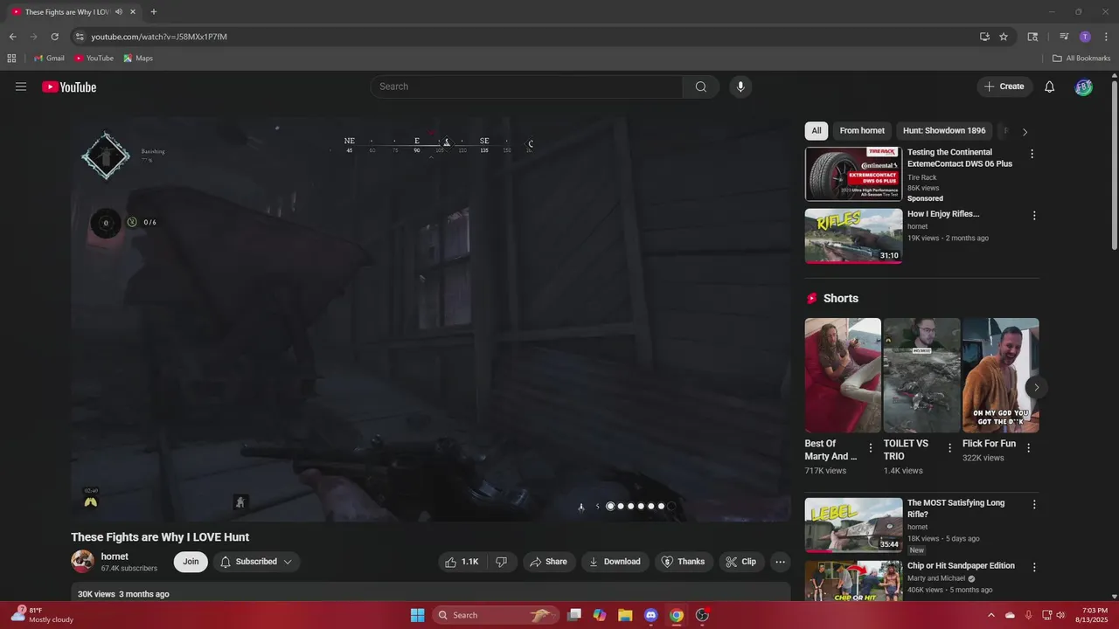Open options for Best Of Marty short
1119x629 pixels.
coord(871,448)
